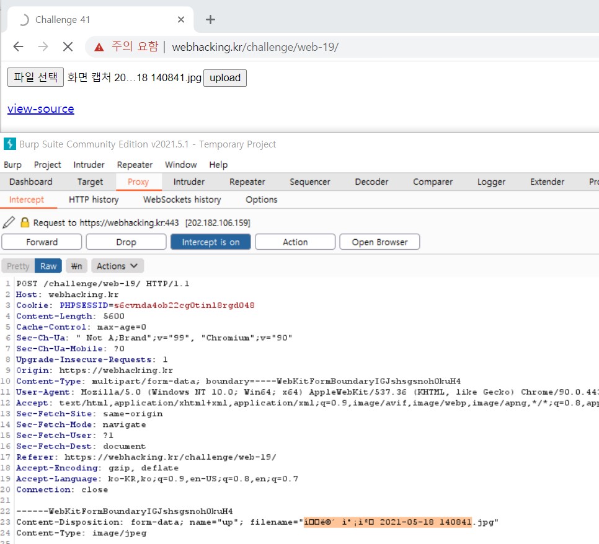Switch to the Repeater tool tab

coord(247,182)
